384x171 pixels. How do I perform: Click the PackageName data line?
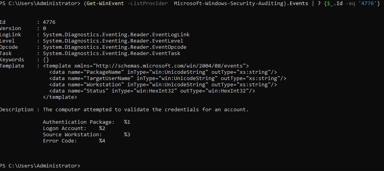pos(163,72)
